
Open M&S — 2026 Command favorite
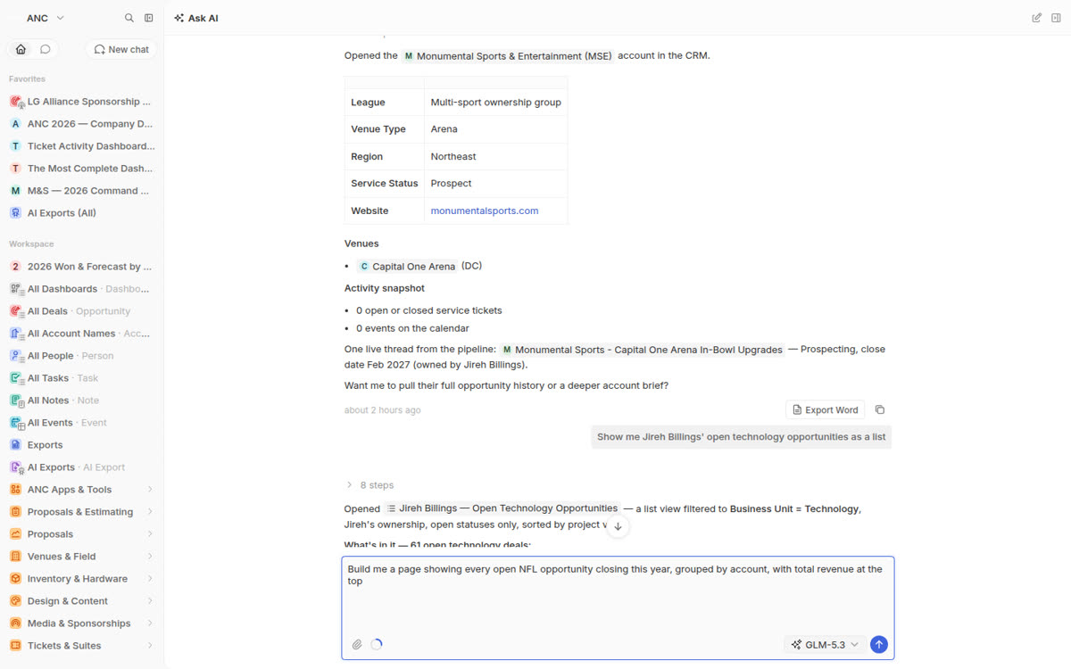tap(81, 191)
